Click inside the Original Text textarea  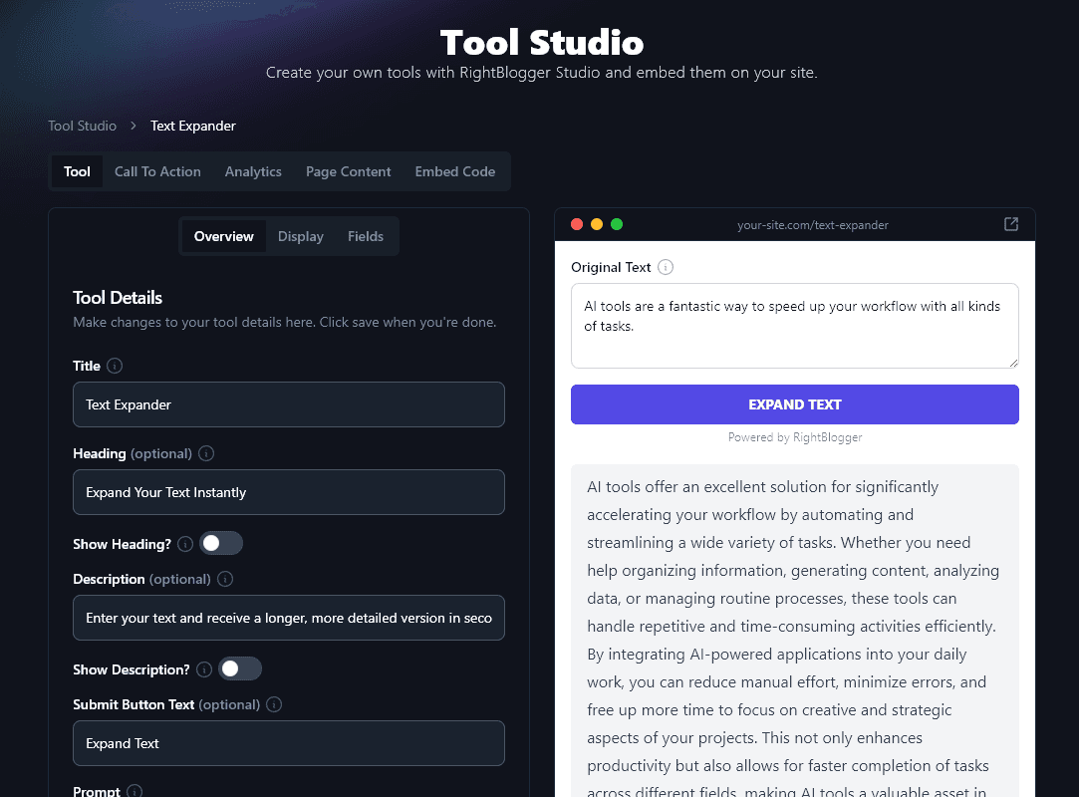[x=794, y=325]
